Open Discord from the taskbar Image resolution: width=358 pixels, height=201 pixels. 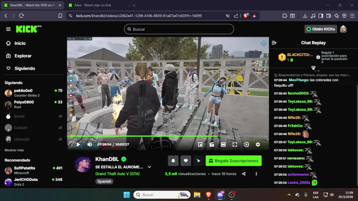[x=220, y=195]
